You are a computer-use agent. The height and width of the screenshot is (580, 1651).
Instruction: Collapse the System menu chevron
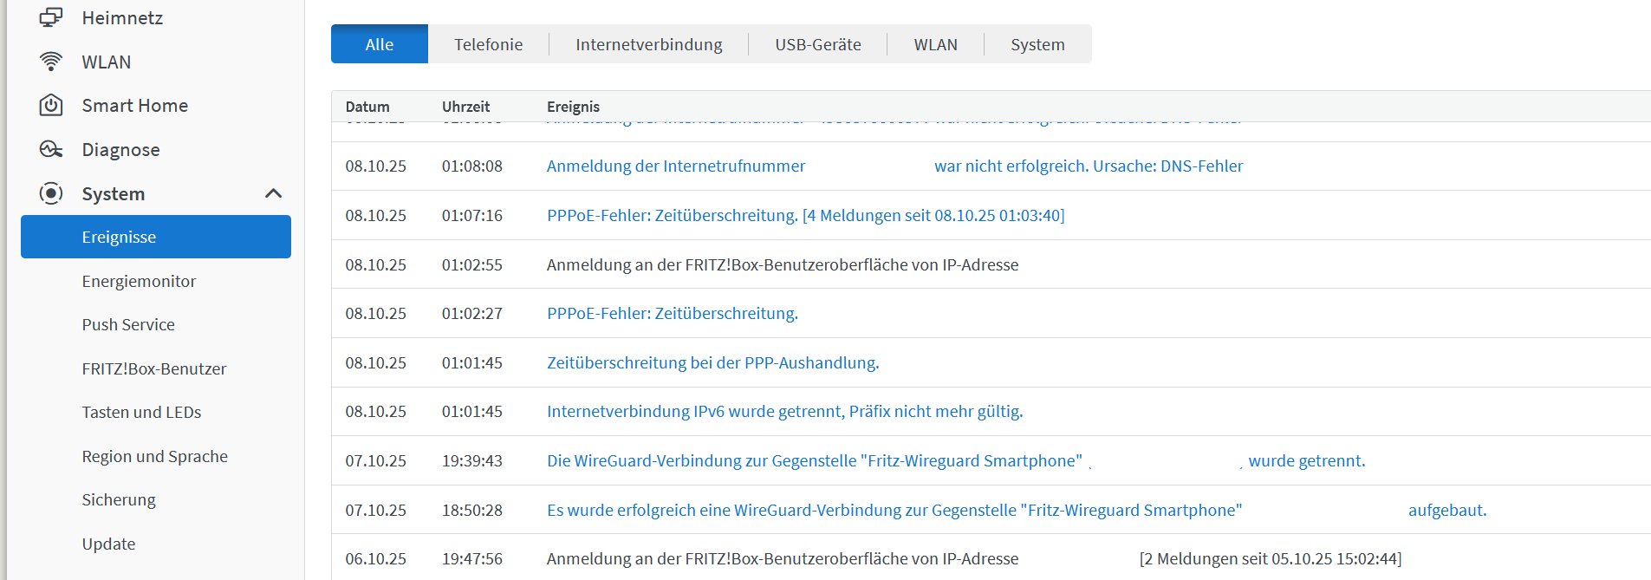point(273,193)
